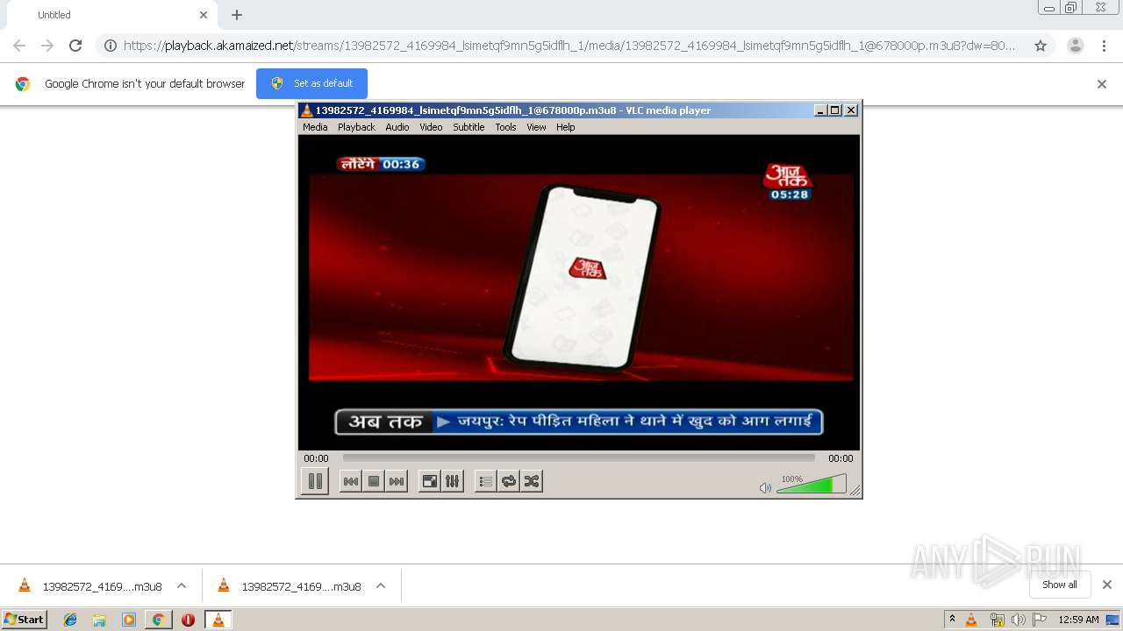Viewport: 1123px width, 631px height.
Task: Open the Media menu in VLC
Action: 315,127
